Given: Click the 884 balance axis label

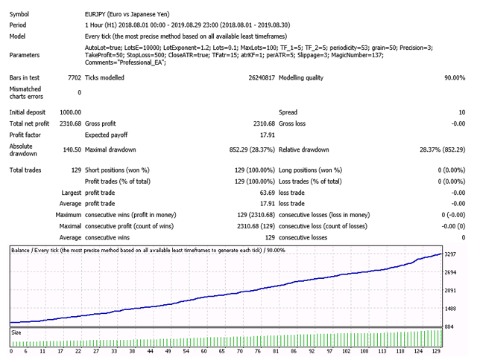Looking at the screenshot, I should click(x=449, y=327).
